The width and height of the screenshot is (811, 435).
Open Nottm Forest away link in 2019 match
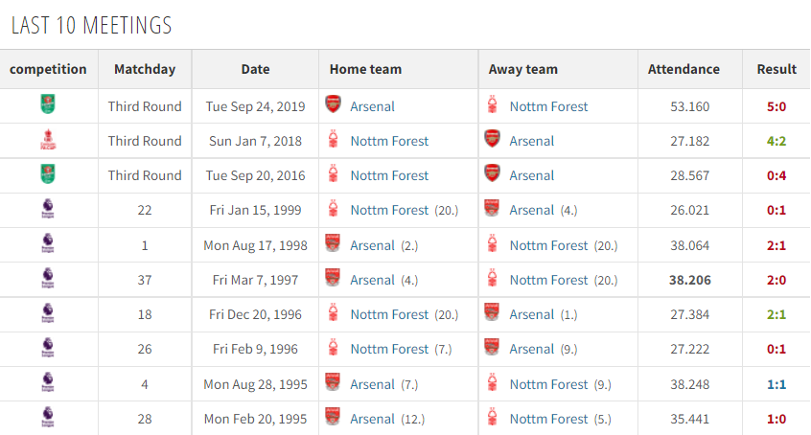[x=548, y=106]
